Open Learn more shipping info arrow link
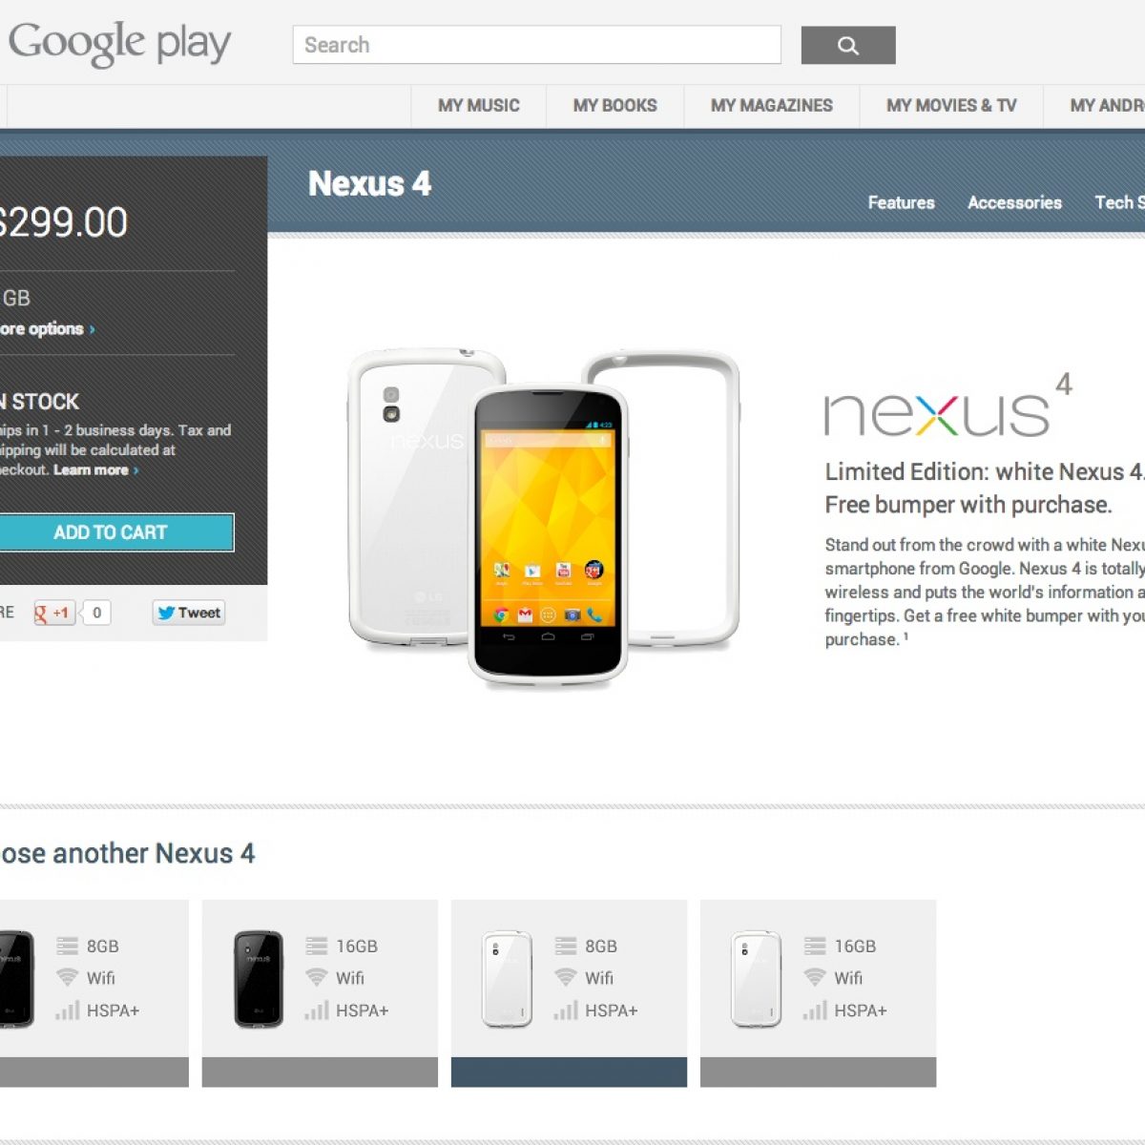This screenshot has width=1145, height=1145. click(96, 470)
